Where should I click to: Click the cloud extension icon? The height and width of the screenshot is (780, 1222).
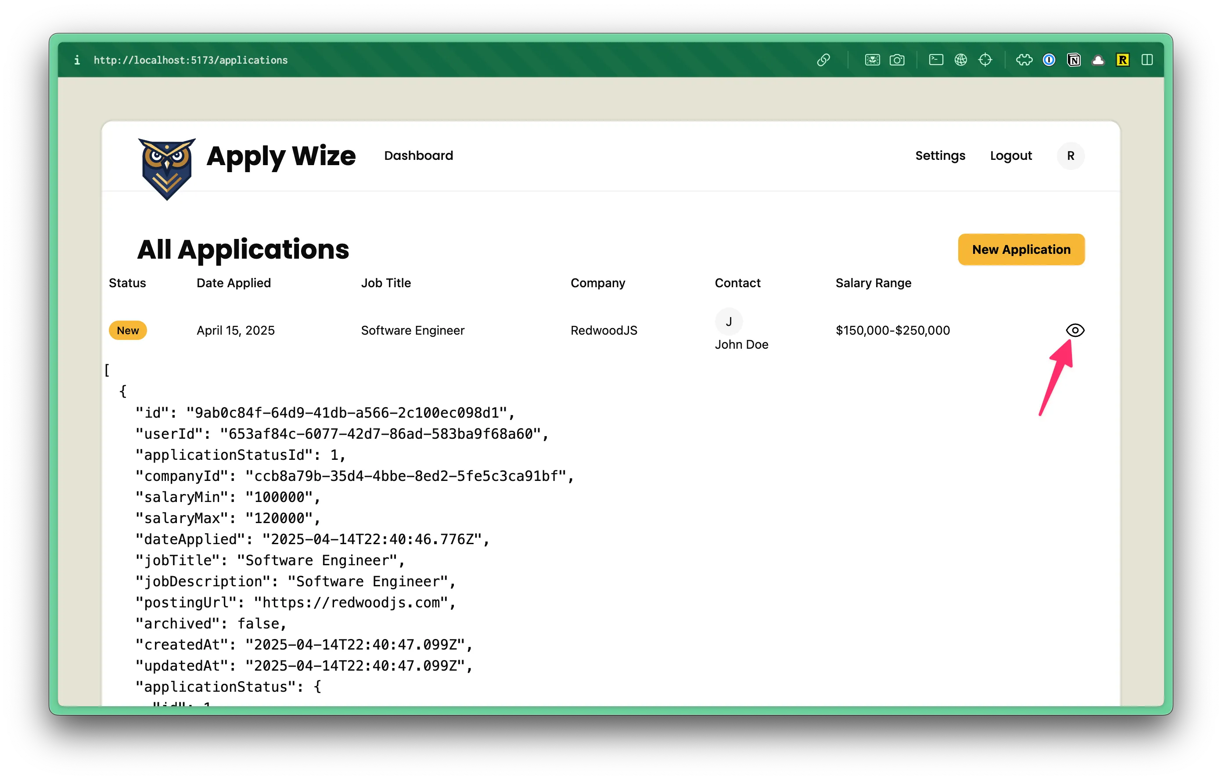coord(1098,60)
